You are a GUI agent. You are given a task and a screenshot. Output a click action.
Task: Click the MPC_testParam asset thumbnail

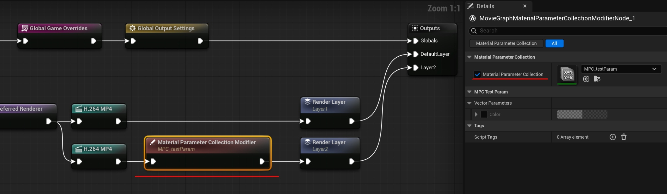pos(567,74)
